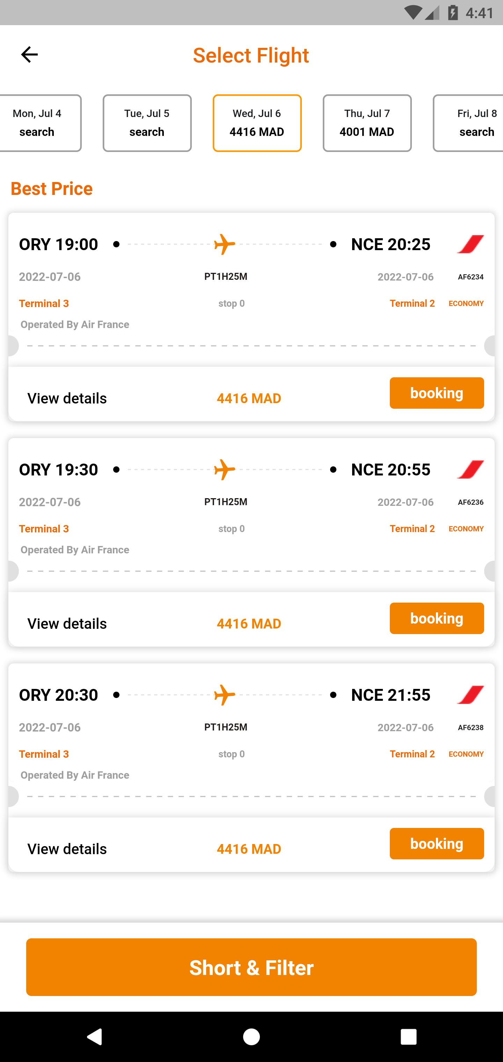Click Air France logo on AF6234 flight
Image resolution: width=503 pixels, height=1062 pixels.
(x=470, y=244)
